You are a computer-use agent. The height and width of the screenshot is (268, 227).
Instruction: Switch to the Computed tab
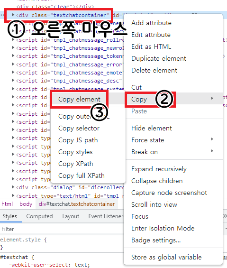(x=39, y=216)
